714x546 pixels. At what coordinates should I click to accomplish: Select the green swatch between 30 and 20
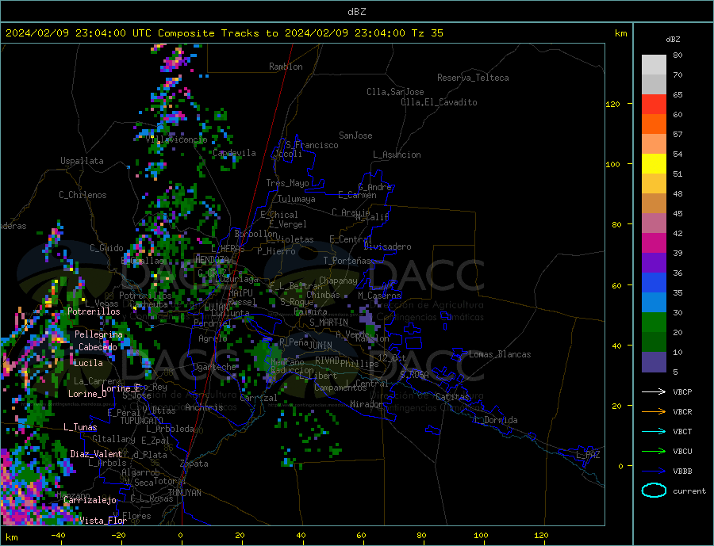[x=654, y=323]
